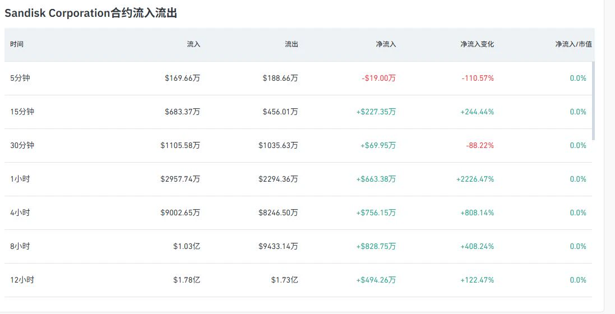This screenshot has height=314, width=615.
Task: Click outflow value $2294.36万
Action: pos(279,179)
